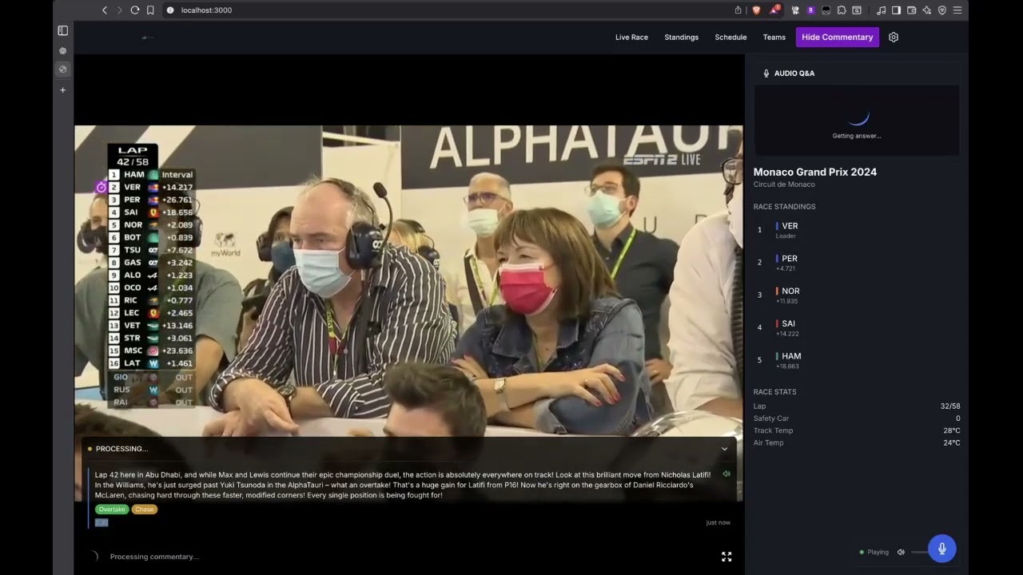This screenshot has width=1023, height=575.
Task: Select PER in race standings
Action: tap(856, 263)
